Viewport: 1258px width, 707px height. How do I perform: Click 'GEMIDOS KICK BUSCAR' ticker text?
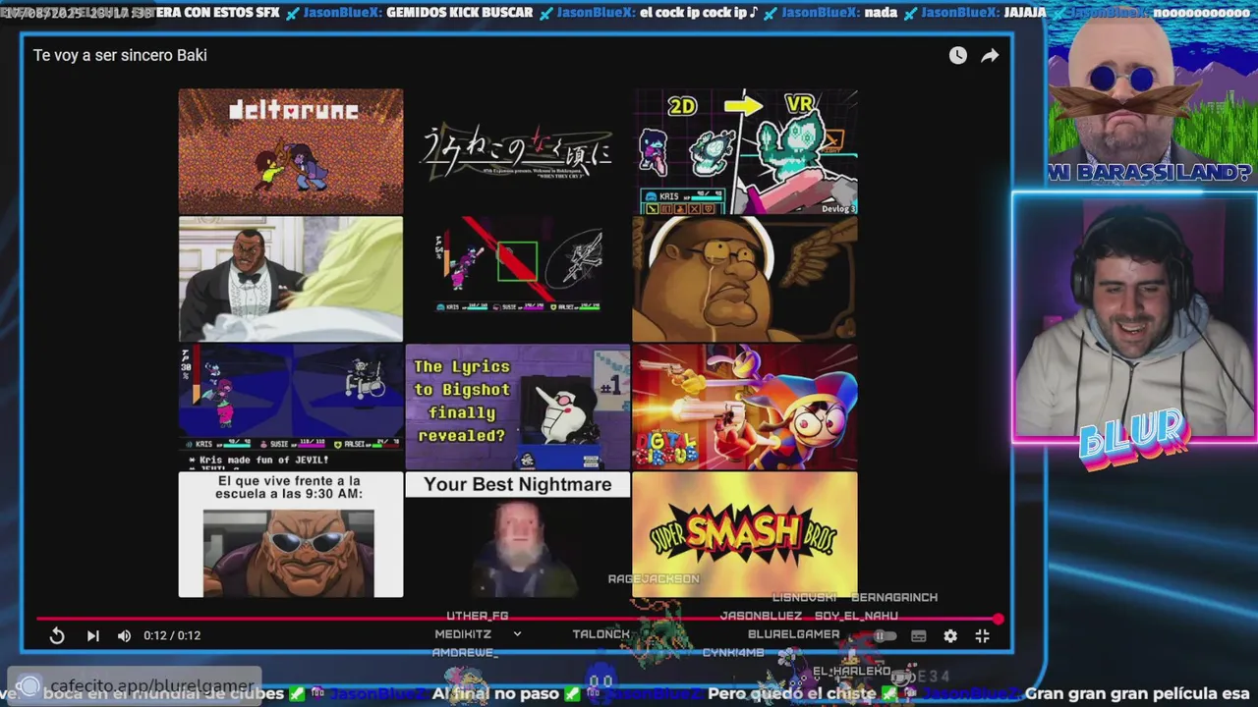[x=460, y=13]
